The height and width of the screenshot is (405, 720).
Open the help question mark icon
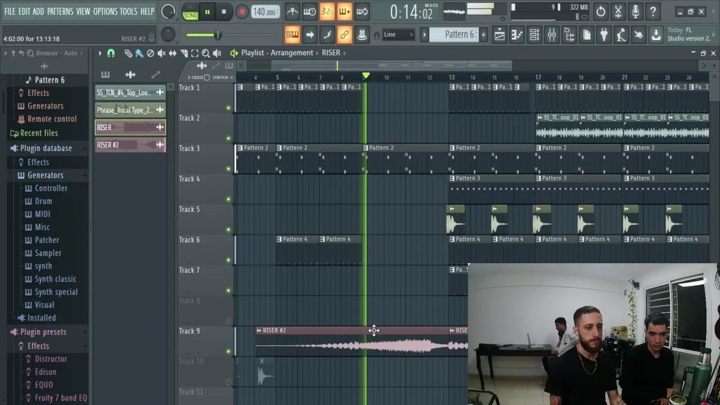[x=653, y=11]
